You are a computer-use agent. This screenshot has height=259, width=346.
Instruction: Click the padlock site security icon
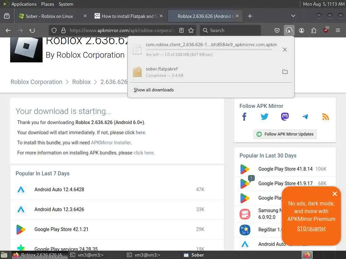64,30
